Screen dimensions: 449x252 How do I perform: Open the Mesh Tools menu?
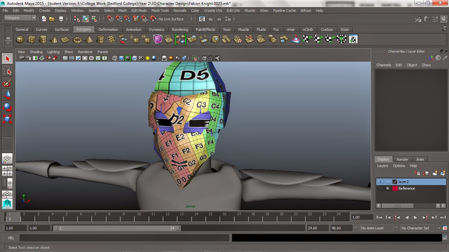tap(160, 10)
